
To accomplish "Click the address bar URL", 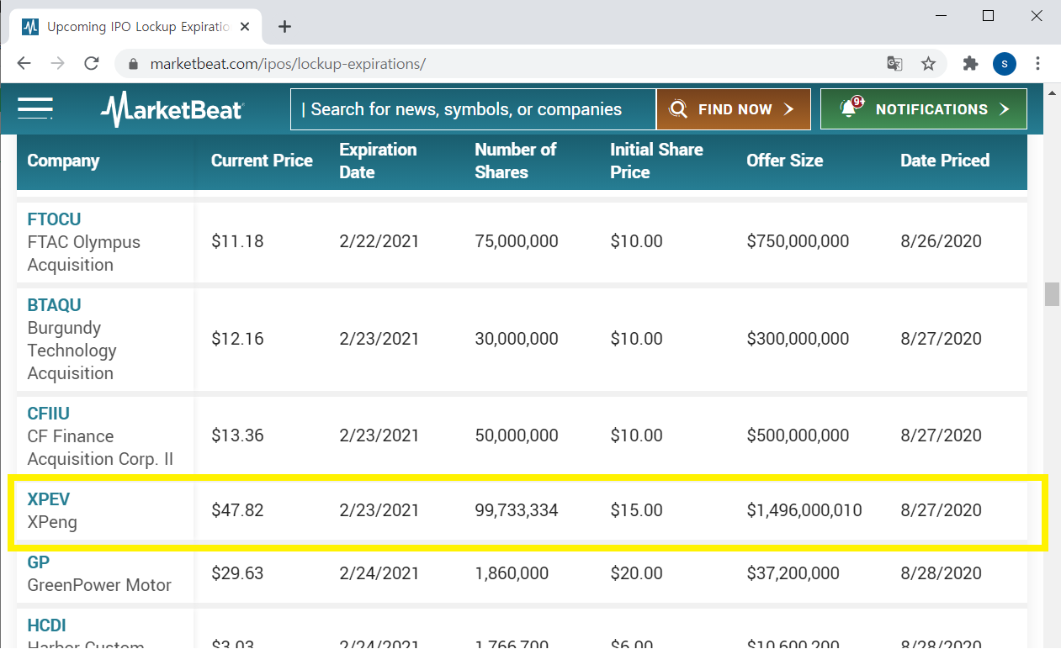I will [x=288, y=64].
